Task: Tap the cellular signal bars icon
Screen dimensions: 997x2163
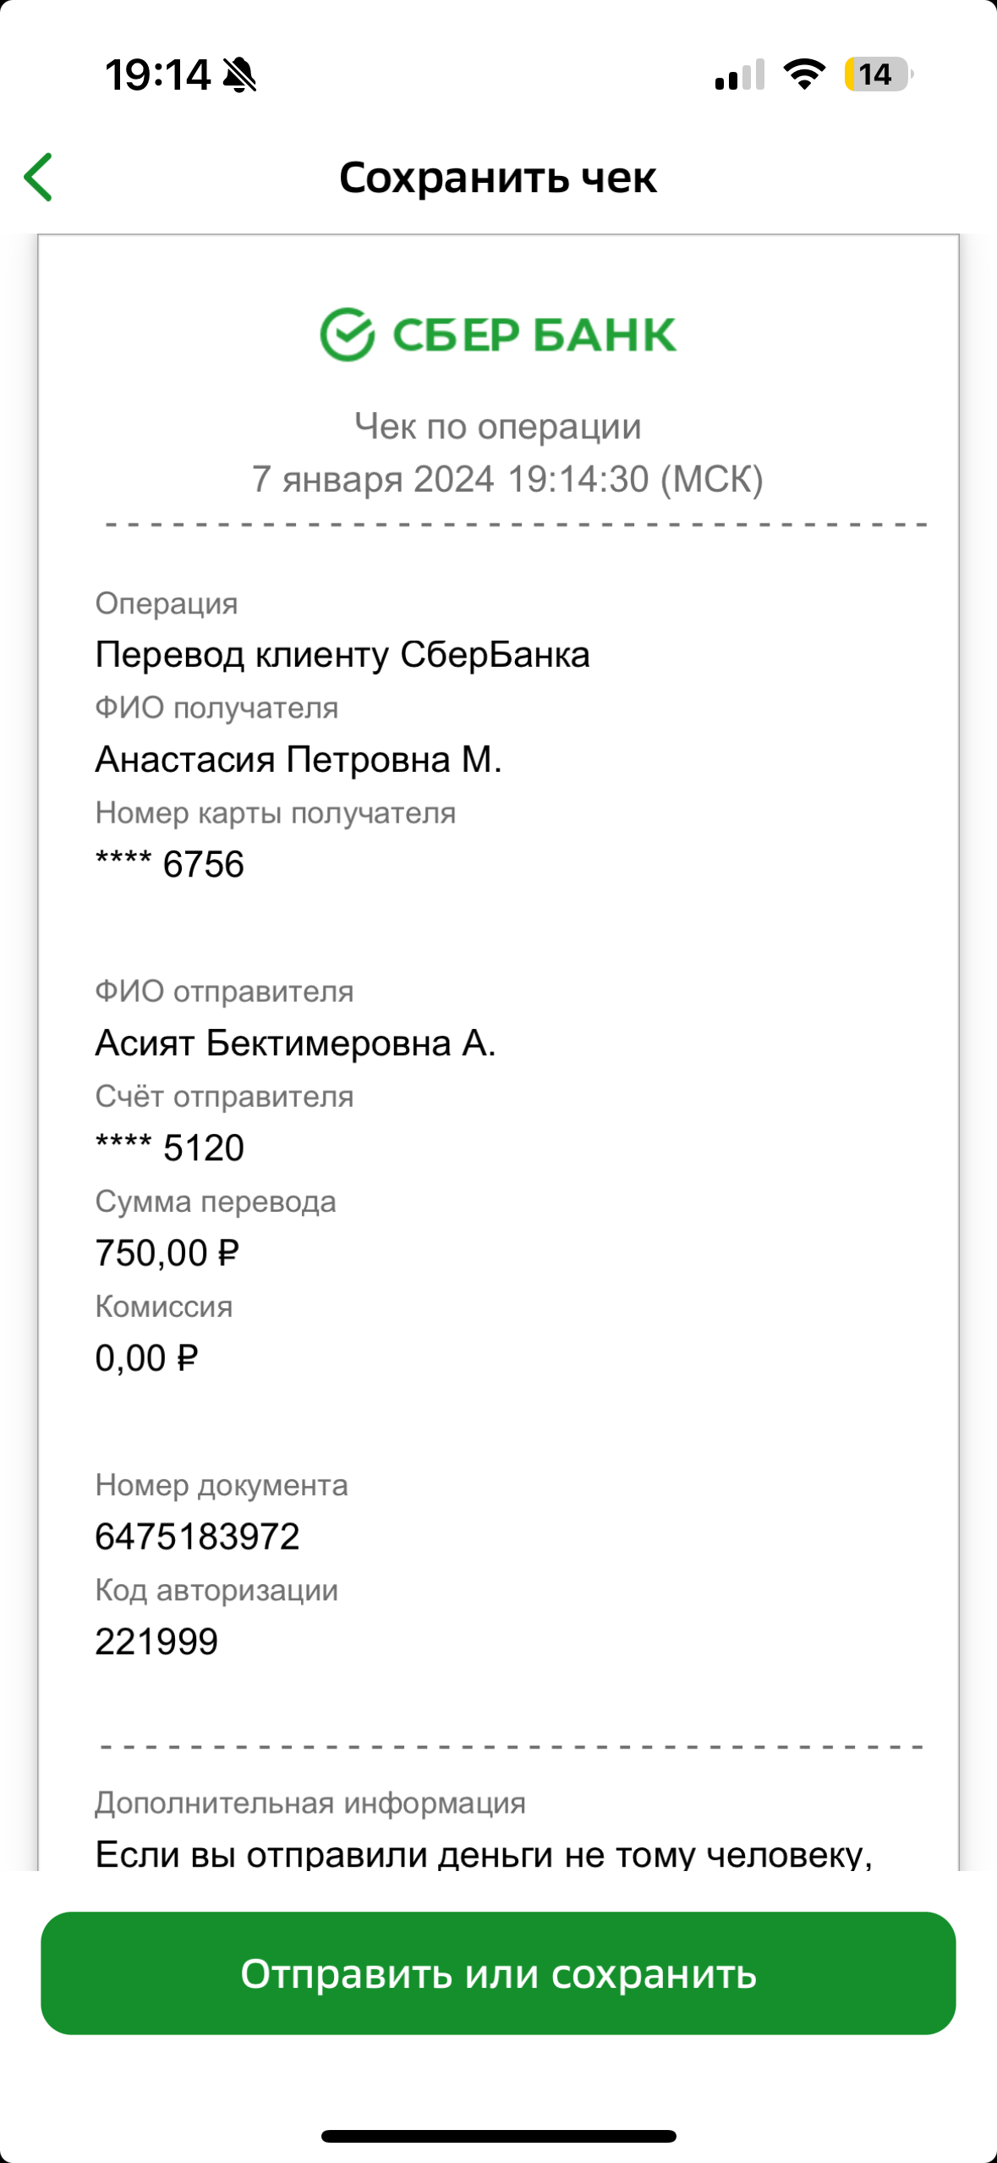Action: coord(740,74)
